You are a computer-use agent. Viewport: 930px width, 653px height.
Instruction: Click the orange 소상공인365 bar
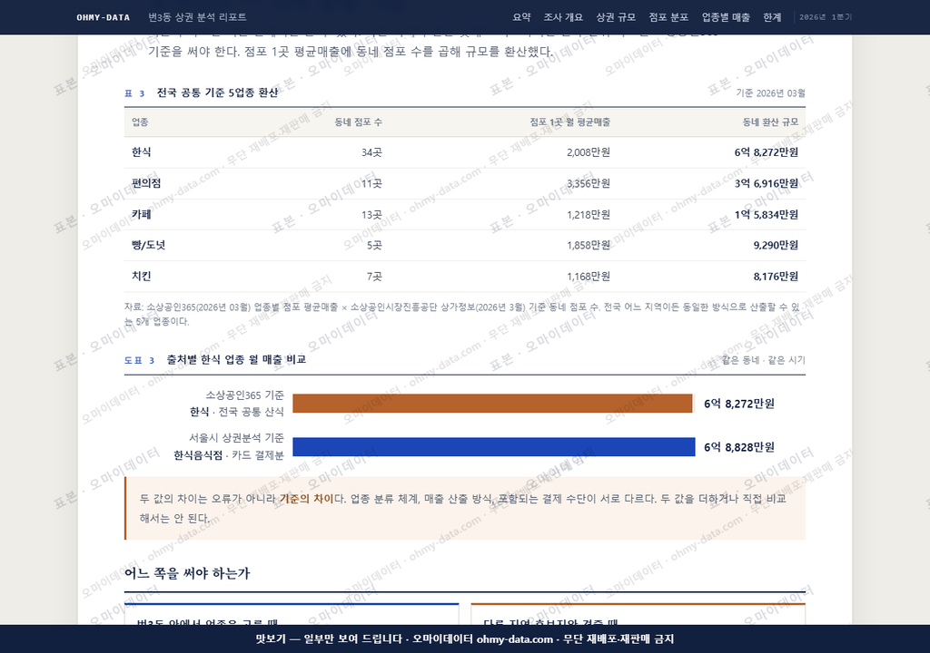(x=492, y=404)
